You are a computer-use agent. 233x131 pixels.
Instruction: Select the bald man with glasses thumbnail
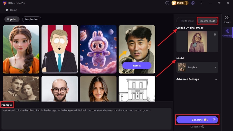click(60, 88)
